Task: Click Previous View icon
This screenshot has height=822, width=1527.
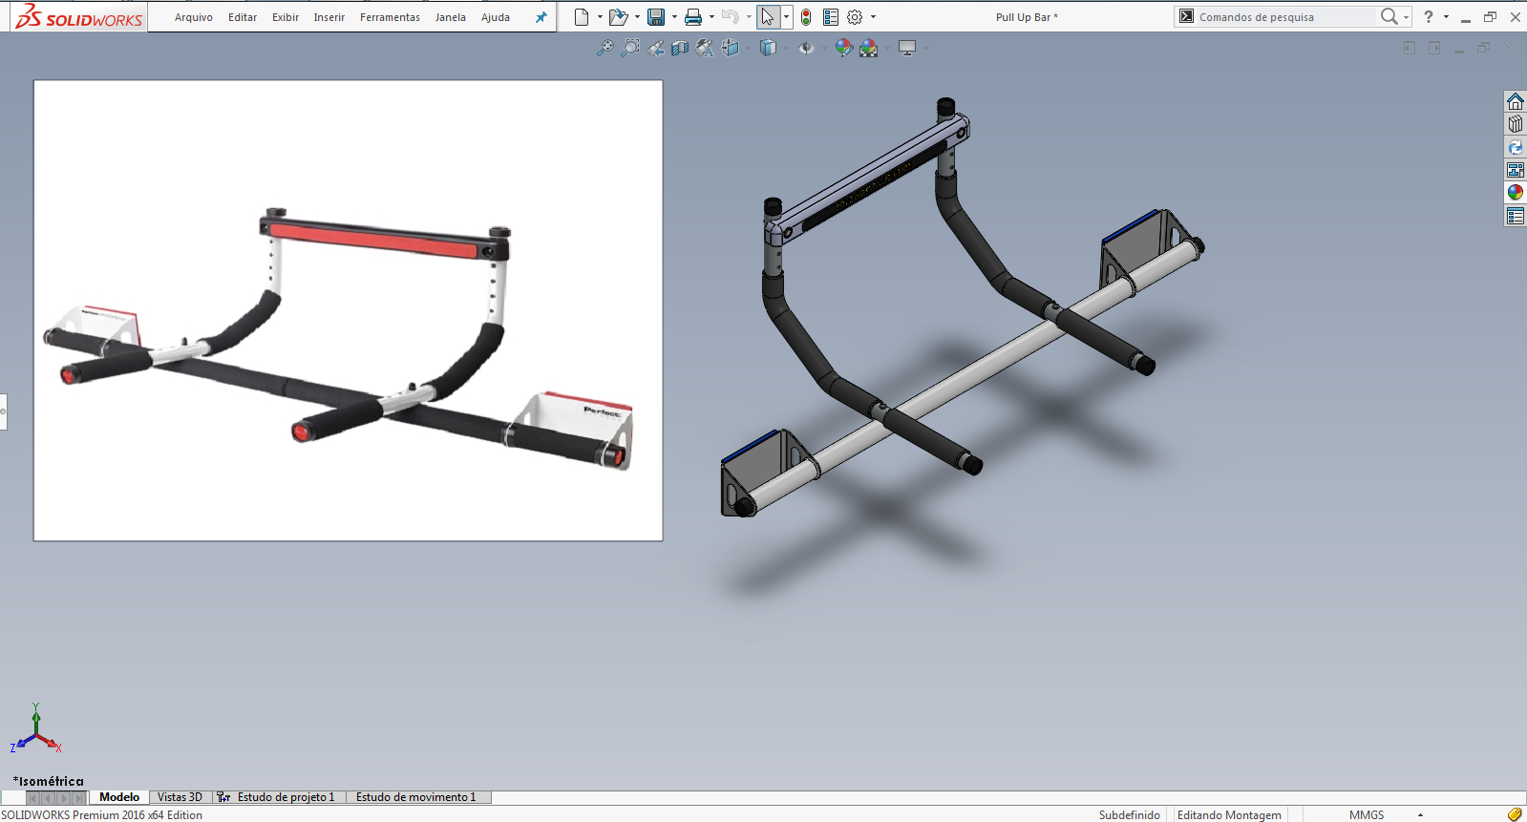Action: pyautogui.click(x=655, y=48)
